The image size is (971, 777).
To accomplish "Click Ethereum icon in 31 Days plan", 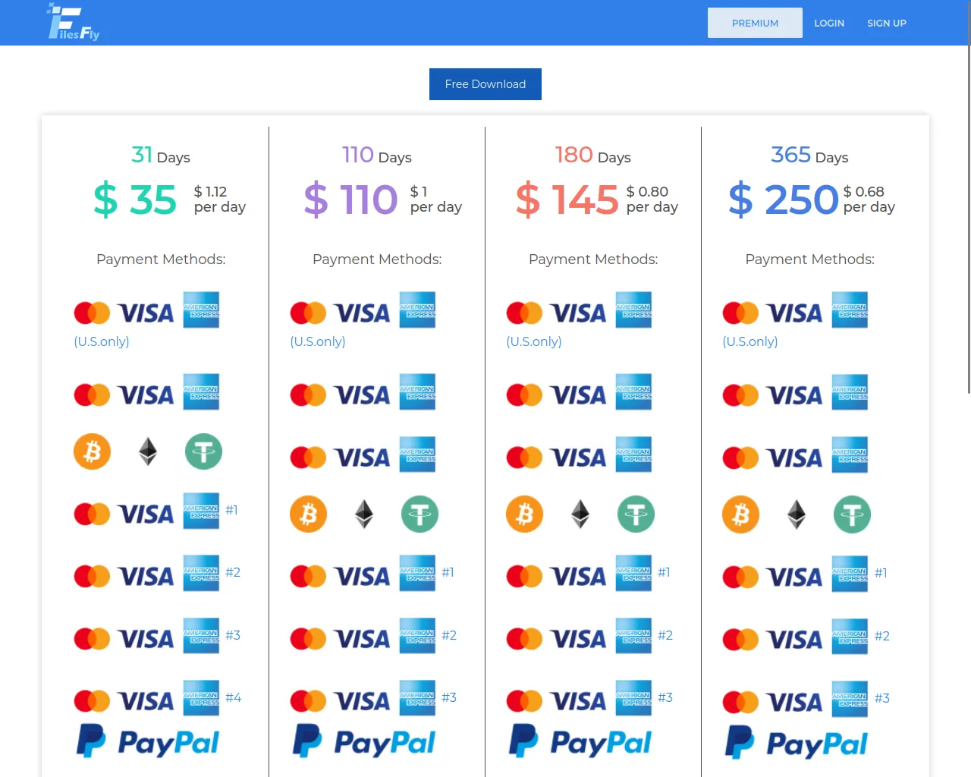I will tap(148, 452).
